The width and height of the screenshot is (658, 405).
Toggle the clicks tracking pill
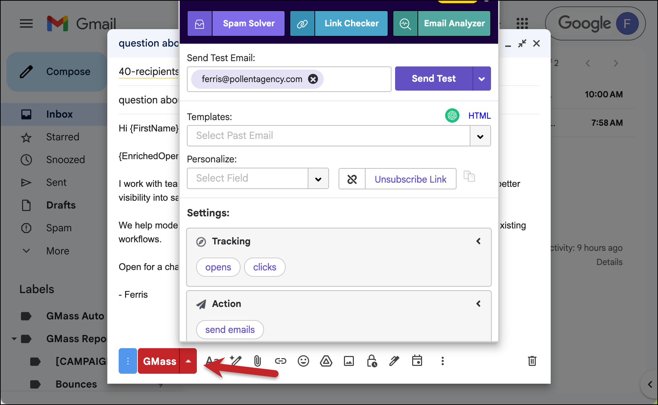265,267
